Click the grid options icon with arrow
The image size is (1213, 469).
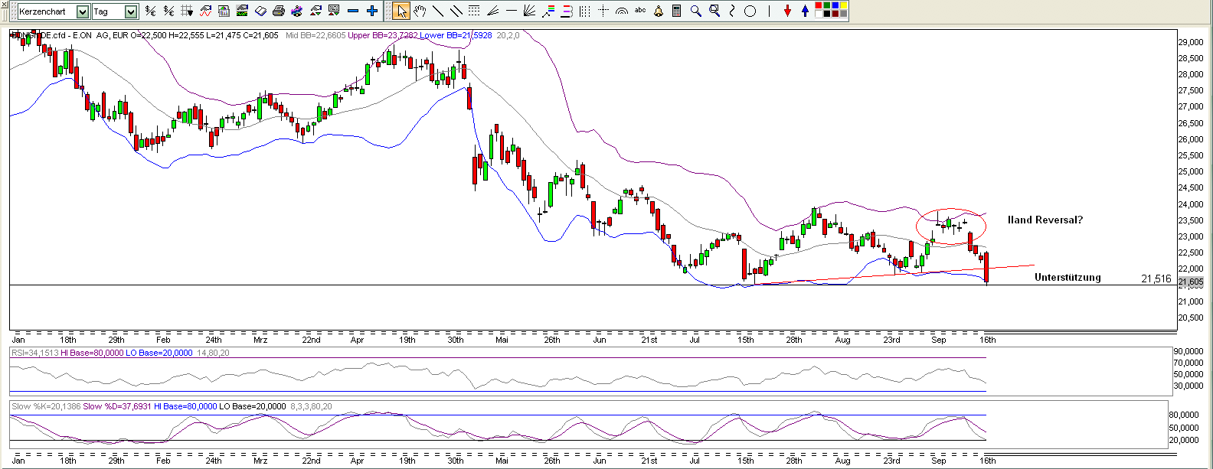(x=187, y=11)
